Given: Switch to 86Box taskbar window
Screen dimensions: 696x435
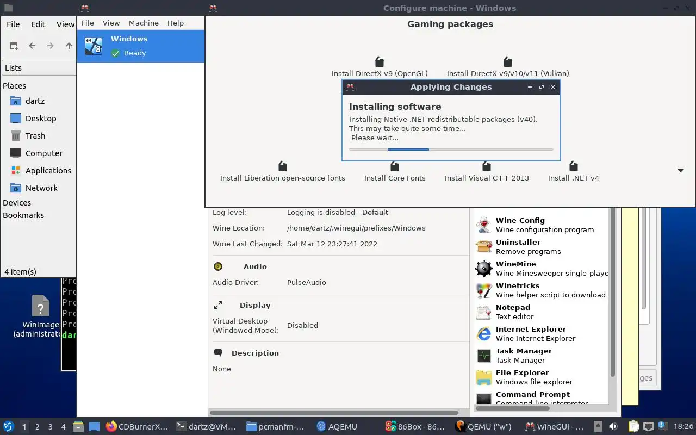Looking at the screenshot, I should pyautogui.click(x=415, y=427).
